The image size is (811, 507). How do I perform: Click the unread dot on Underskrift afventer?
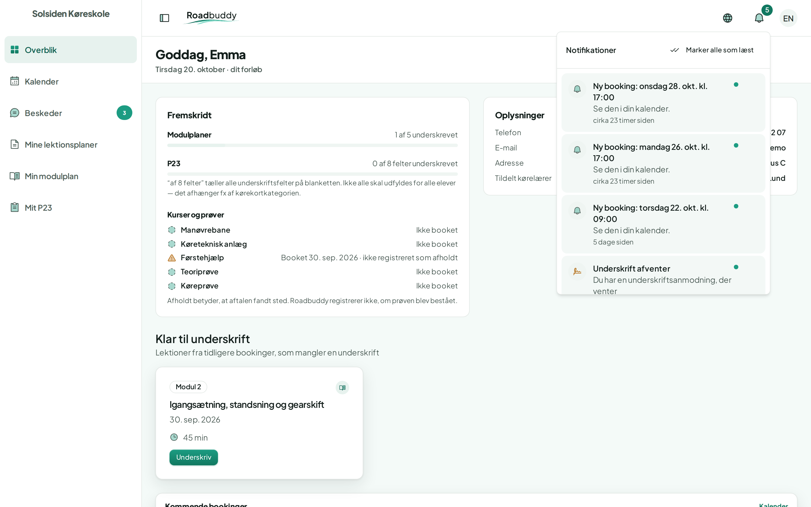pyautogui.click(x=736, y=267)
